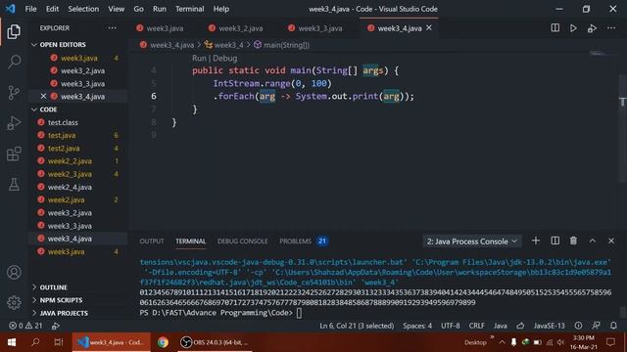
Task: Select week3.java in Open Editors
Action: (x=78, y=58)
